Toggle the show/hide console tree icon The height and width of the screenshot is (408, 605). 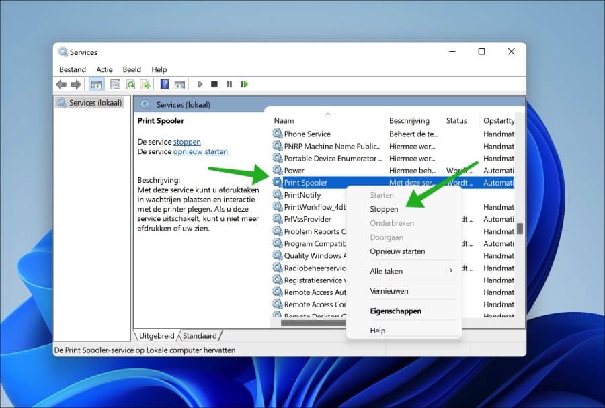click(96, 84)
